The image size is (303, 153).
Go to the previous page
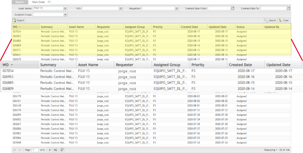[x=19, y=150]
